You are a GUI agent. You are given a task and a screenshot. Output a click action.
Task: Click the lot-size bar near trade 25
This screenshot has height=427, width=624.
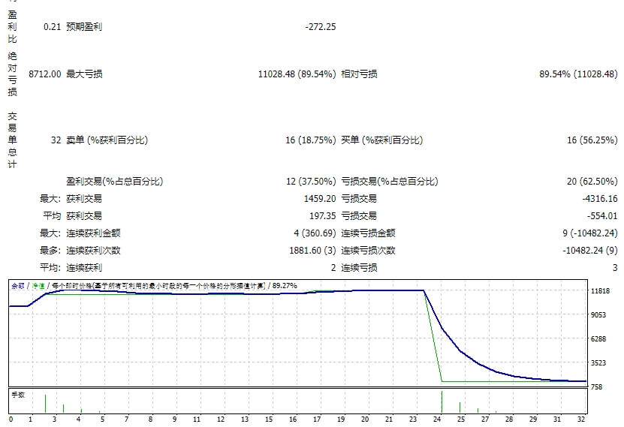pyautogui.click(x=460, y=407)
